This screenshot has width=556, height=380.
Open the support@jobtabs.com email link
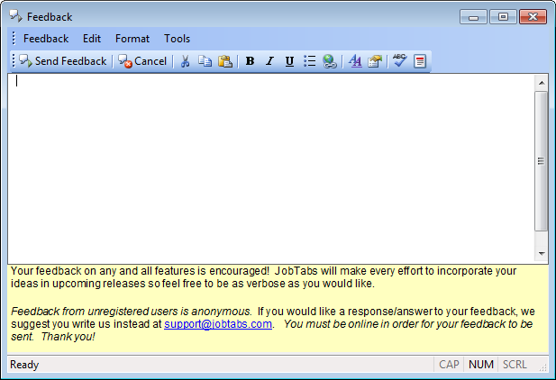click(x=218, y=324)
